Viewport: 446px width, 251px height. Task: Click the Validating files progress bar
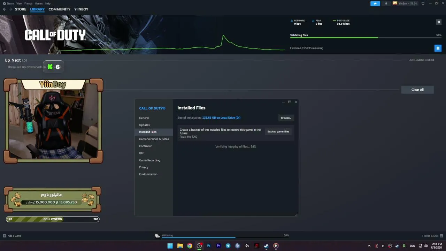(x=366, y=38)
